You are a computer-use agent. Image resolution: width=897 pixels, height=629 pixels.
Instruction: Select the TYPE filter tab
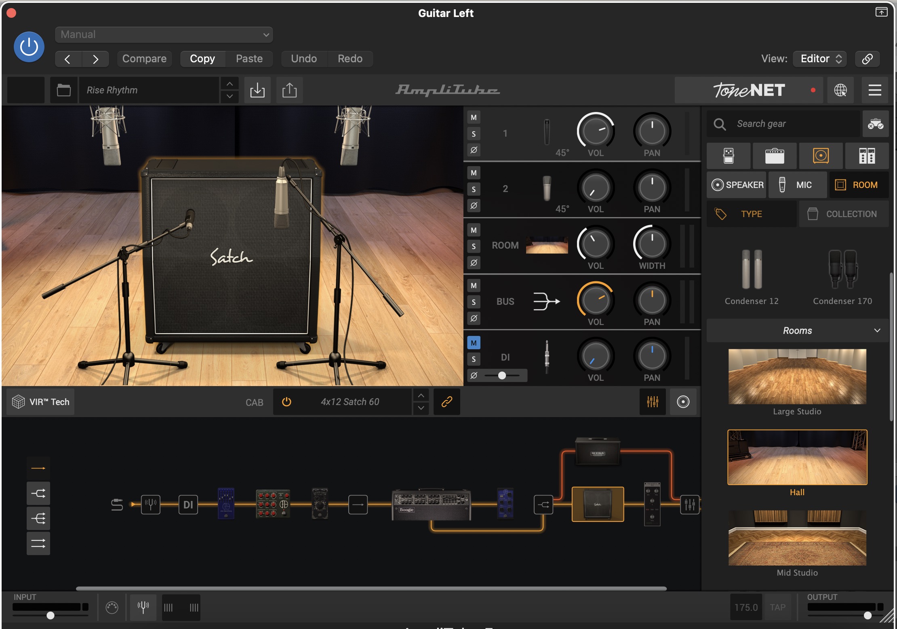click(752, 214)
